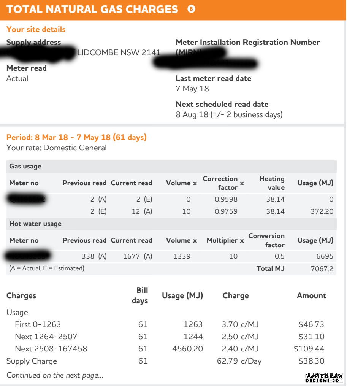Select the Total MJ 7067.2 value
This screenshot has height=386, width=347.
[x=322, y=268]
